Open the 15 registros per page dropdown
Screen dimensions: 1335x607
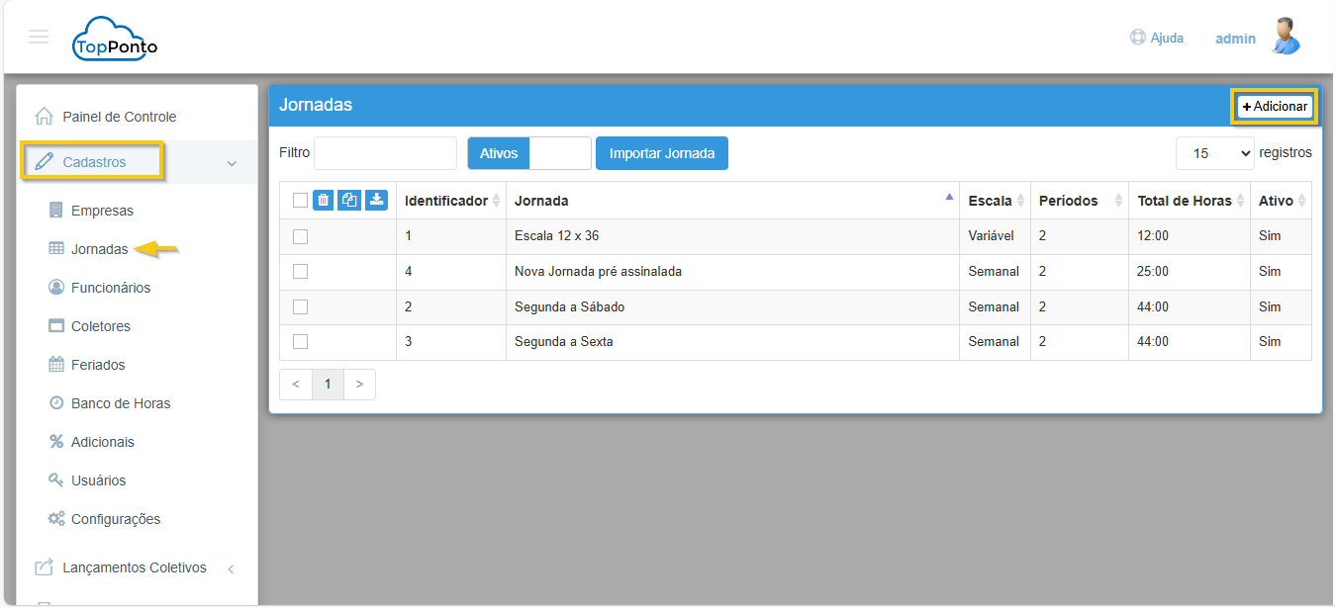click(x=1215, y=153)
